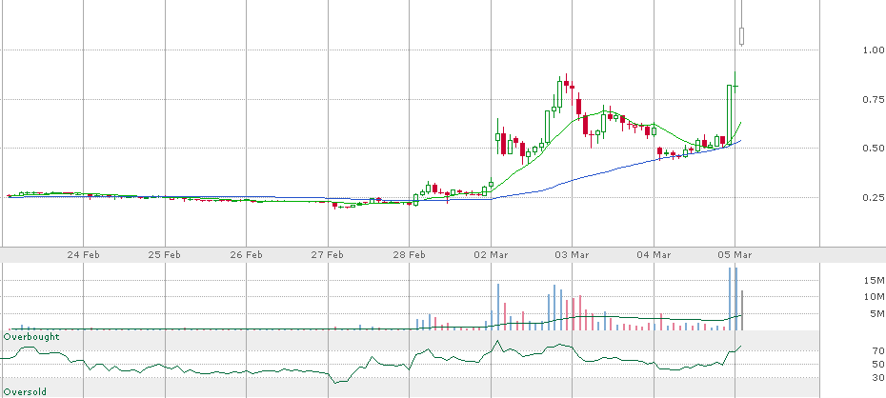This screenshot has width=886, height=398.
Task: Click the 30 RSI axis label
Action: pyautogui.click(x=877, y=377)
